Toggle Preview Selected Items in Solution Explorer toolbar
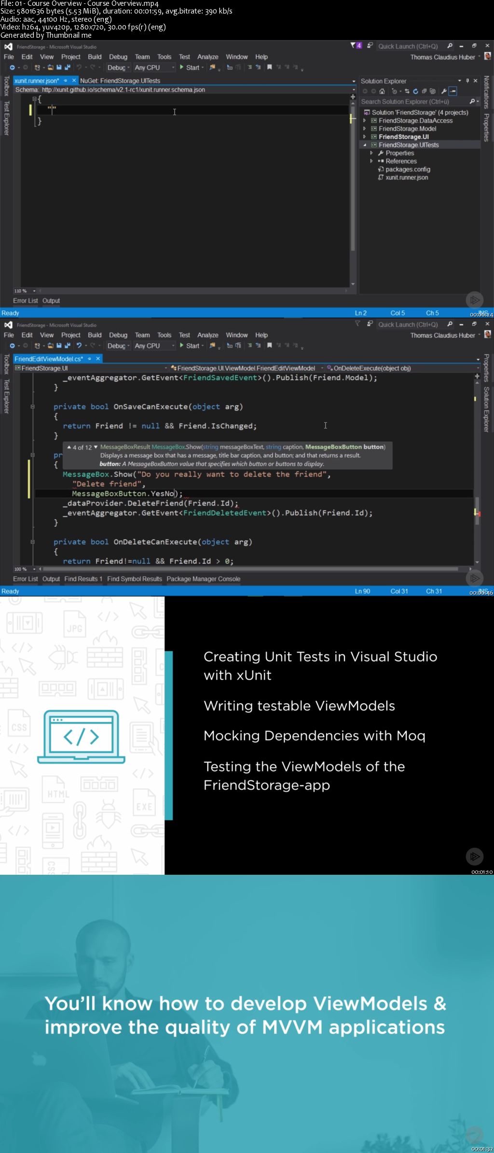 (x=453, y=91)
